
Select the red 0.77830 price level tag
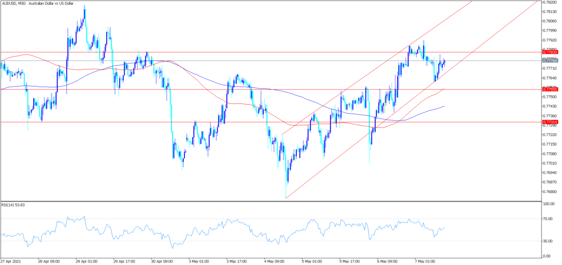pos(550,52)
